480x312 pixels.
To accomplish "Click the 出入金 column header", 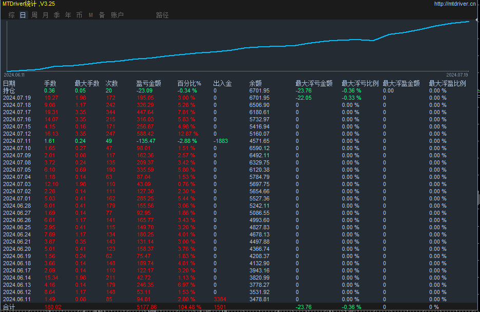I will pos(223,83).
